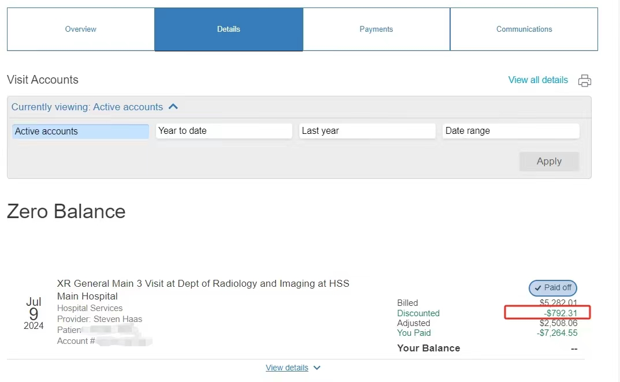This screenshot has width=620, height=382.
Task: Click the printer icon
Action: (x=585, y=80)
